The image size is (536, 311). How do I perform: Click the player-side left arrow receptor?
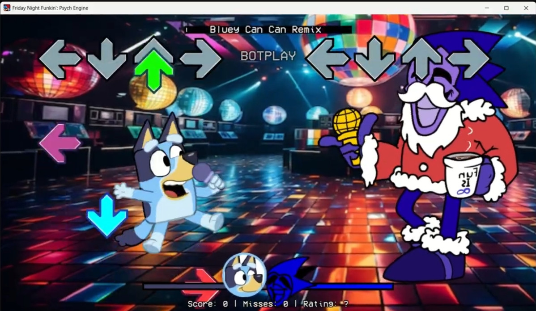(60, 59)
